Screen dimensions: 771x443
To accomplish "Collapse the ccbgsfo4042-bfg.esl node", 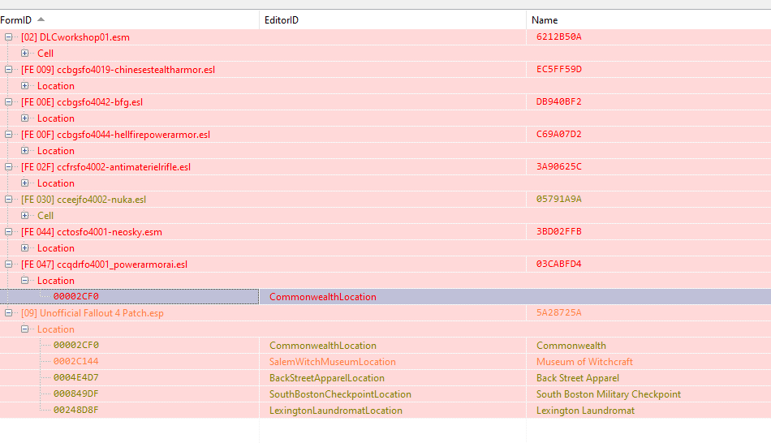I will 8,101.
